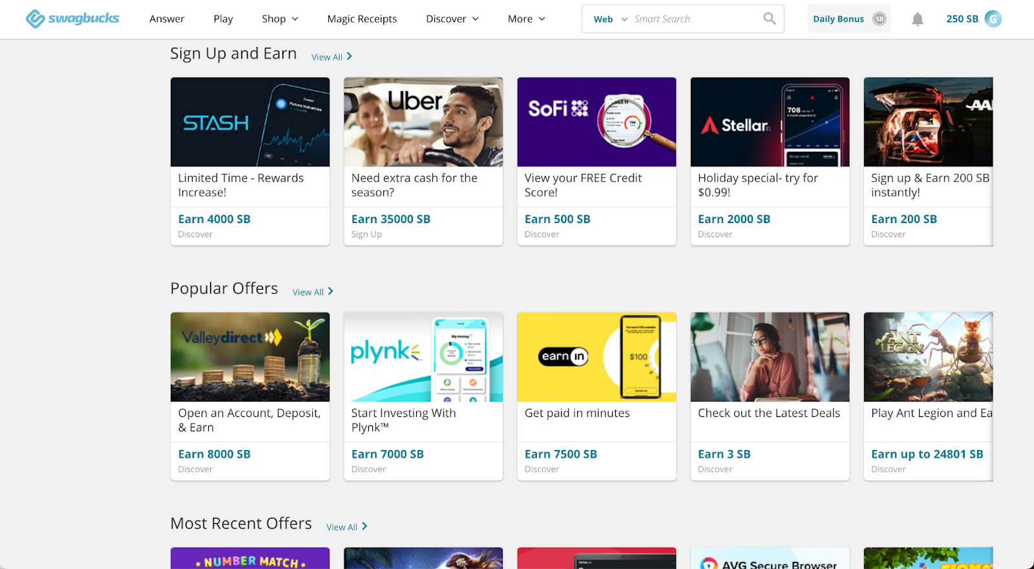
Task: Open the profile avatar G icon
Action: [993, 19]
